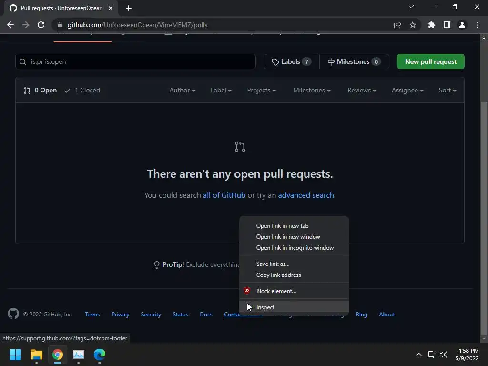Show hidden tray icons chevron
The width and height of the screenshot is (488, 366).
419,355
